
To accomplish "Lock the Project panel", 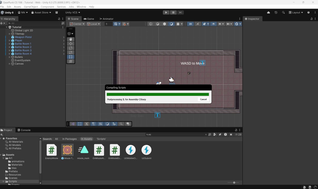I will 236,130.
